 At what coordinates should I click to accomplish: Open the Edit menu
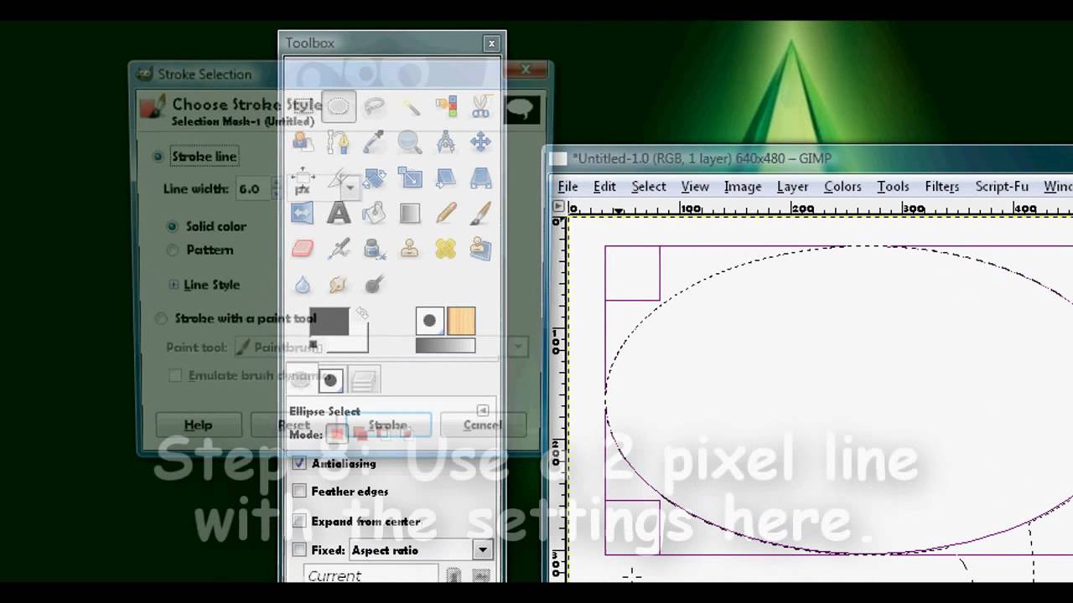coord(604,187)
